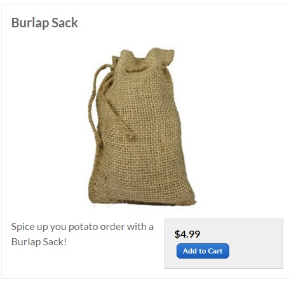The height and width of the screenshot is (284, 289).
Task: Click the gathered top opening of the sack
Action: tap(143, 60)
